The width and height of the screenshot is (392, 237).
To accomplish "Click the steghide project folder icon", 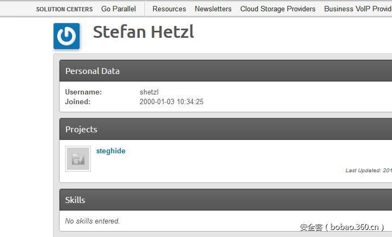I will tap(78, 159).
